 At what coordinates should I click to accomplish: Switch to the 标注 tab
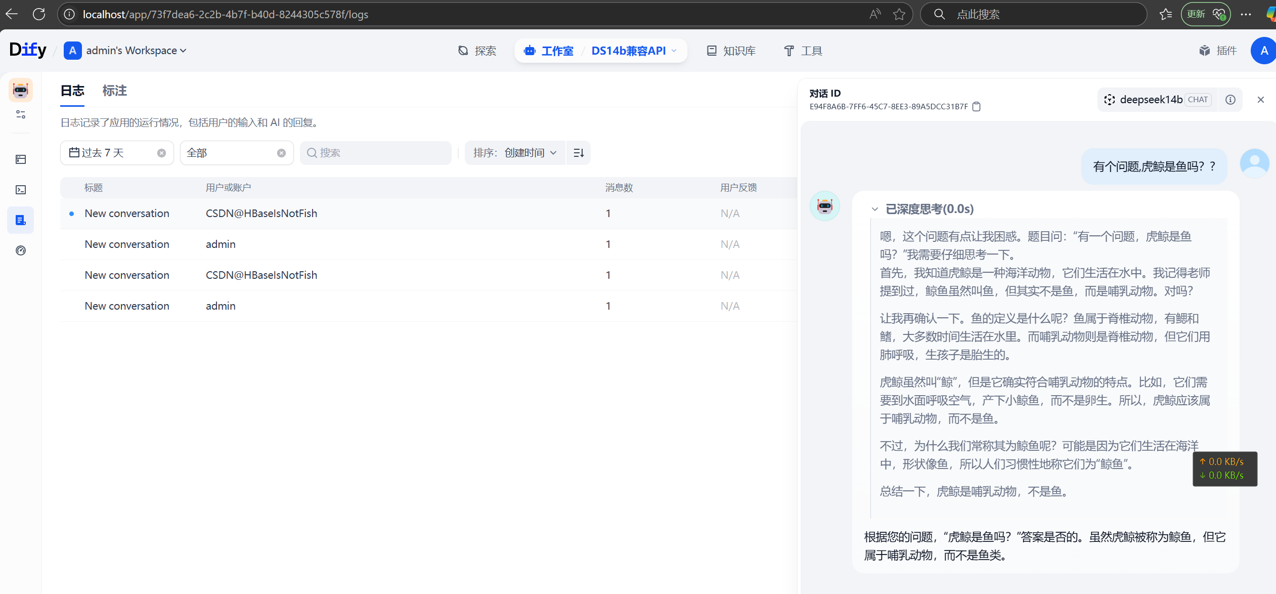(114, 91)
